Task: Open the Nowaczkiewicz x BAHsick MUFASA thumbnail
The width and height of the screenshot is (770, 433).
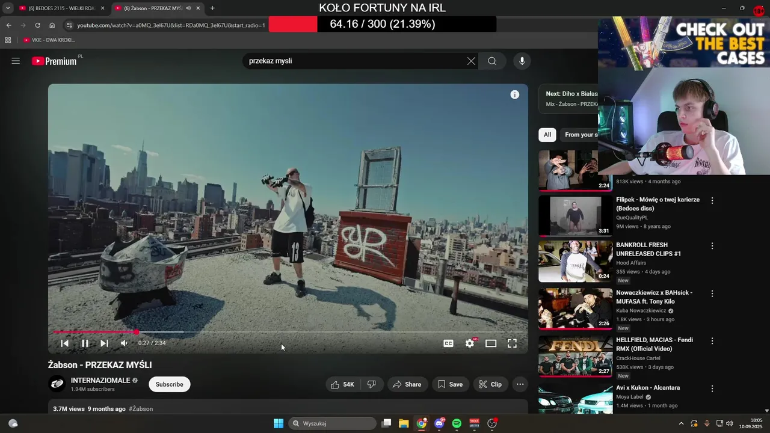Action: [575, 309]
